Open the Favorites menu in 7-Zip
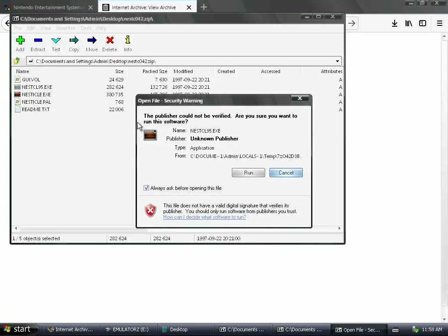Viewport: 448px width, 336px height. (x=66, y=28)
